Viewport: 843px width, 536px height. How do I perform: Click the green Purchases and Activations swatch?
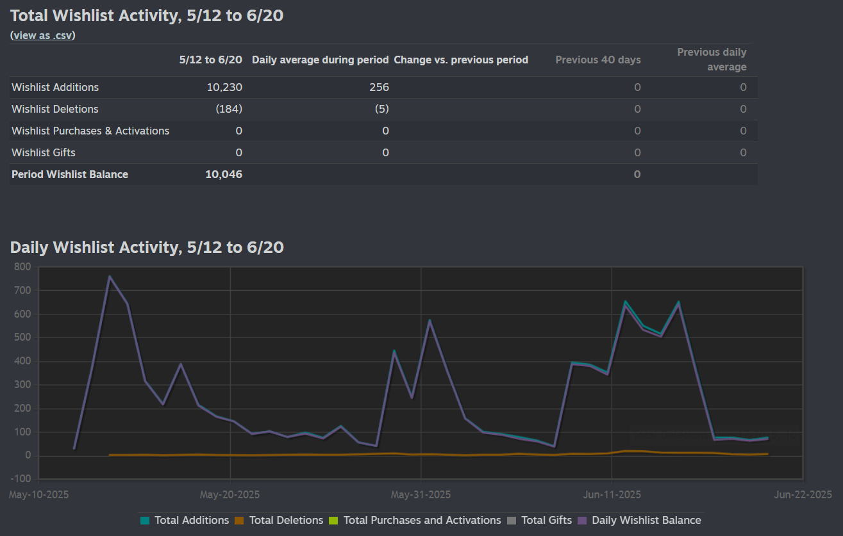point(333,521)
